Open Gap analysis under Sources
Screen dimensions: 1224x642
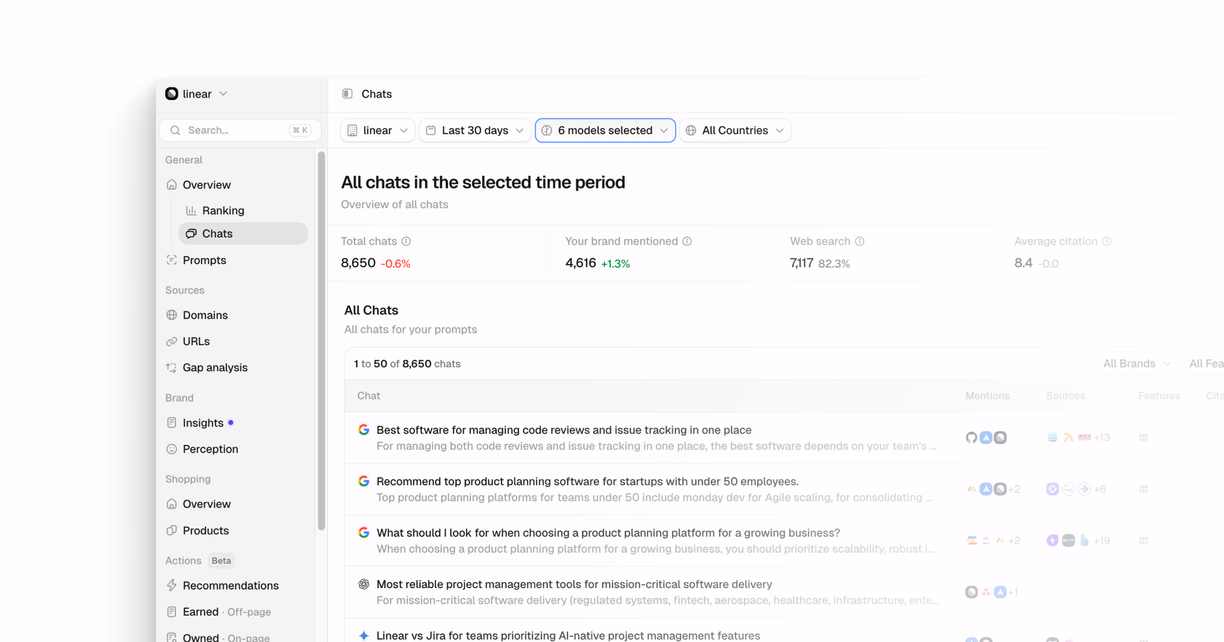point(215,368)
